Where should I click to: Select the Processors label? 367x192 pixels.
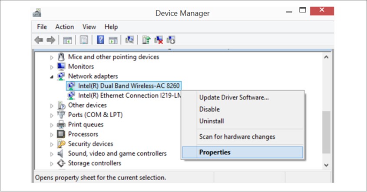coord(83,134)
